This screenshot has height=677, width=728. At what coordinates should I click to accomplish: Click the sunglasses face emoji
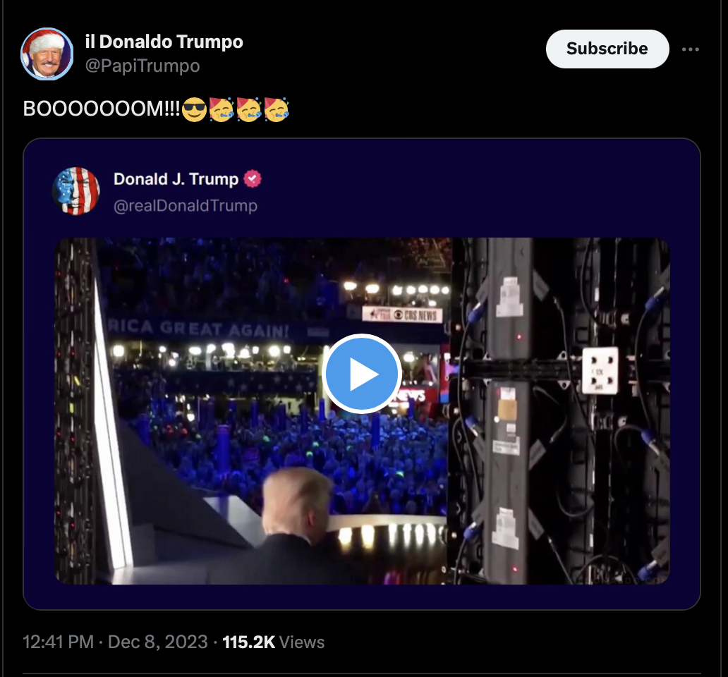pos(193,109)
